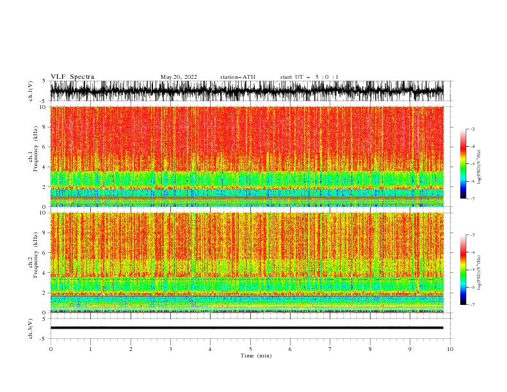Click the time axis tick label '3'
Screen dimensions: 507x392
(x=170, y=349)
